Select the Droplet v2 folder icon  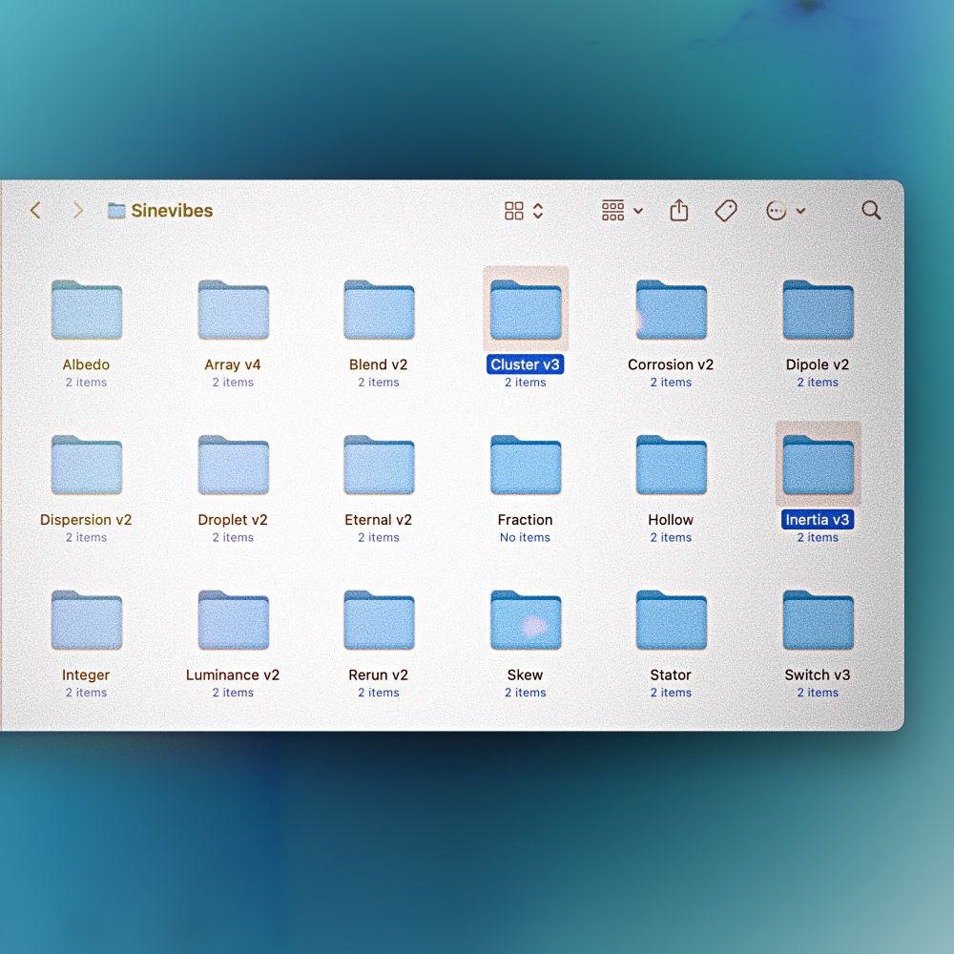coord(233,465)
